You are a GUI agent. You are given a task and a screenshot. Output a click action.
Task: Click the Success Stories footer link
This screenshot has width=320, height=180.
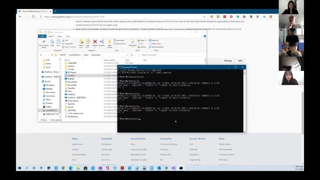click(197, 138)
